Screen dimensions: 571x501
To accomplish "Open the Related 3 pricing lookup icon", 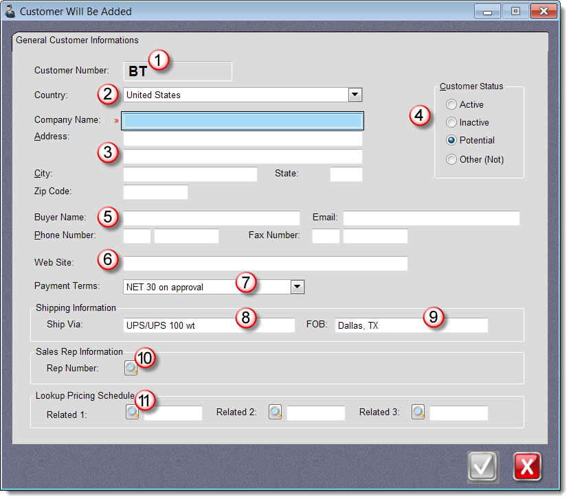I will 418,412.
